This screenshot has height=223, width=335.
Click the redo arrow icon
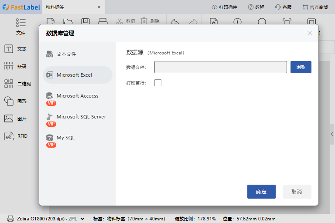pos(193,21)
